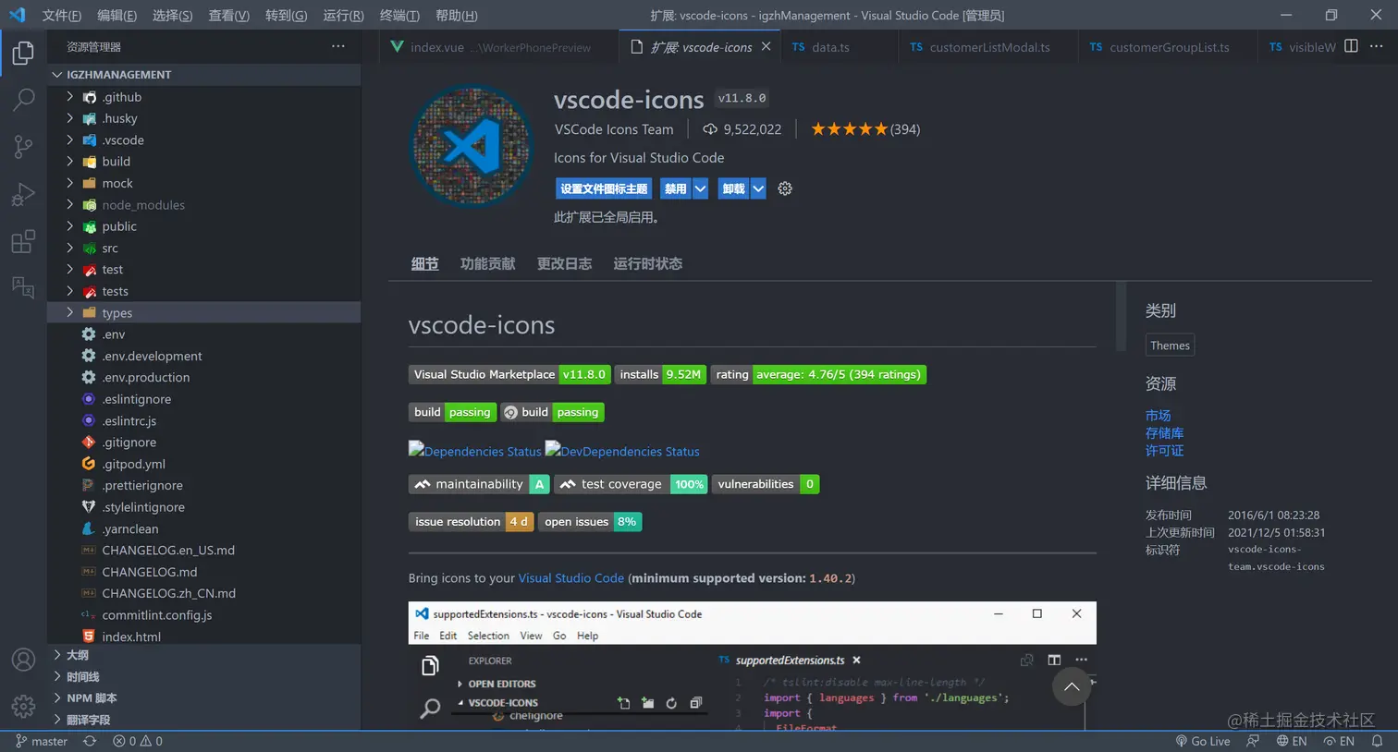The height and width of the screenshot is (752, 1398).
Task: Expand the 翻译字段 section
Action: (203, 720)
